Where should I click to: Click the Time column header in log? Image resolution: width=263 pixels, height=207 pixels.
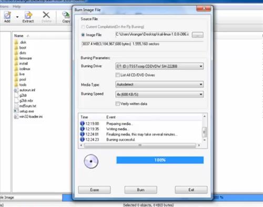click(84, 117)
